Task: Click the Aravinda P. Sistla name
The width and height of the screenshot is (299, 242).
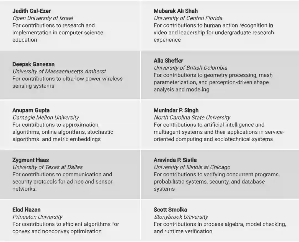Action: 175,160
